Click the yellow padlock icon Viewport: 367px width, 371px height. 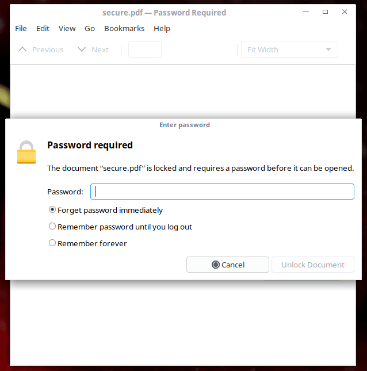[x=26, y=152]
